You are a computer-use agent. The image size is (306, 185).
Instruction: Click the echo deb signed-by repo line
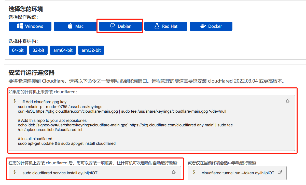click(x=125, y=125)
